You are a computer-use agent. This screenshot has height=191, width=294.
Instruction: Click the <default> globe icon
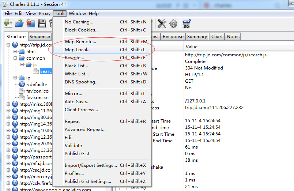tap(22, 84)
